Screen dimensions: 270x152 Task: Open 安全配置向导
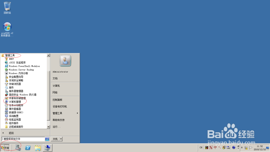coord(14,77)
